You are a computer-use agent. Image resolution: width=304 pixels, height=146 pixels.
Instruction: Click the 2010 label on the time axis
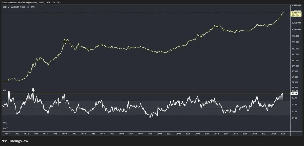pyautogui.click(x=207, y=133)
